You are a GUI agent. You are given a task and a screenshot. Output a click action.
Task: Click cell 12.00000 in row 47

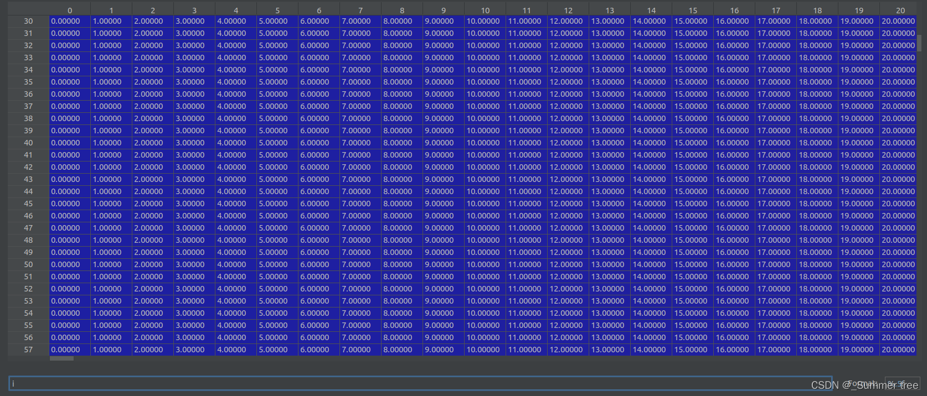pyautogui.click(x=568, y=228)
